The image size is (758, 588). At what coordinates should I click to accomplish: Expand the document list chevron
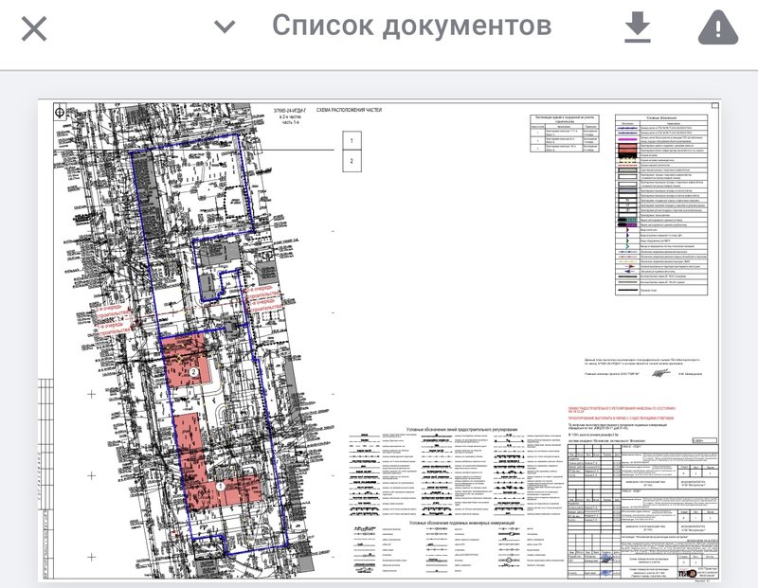click(225, 27)
